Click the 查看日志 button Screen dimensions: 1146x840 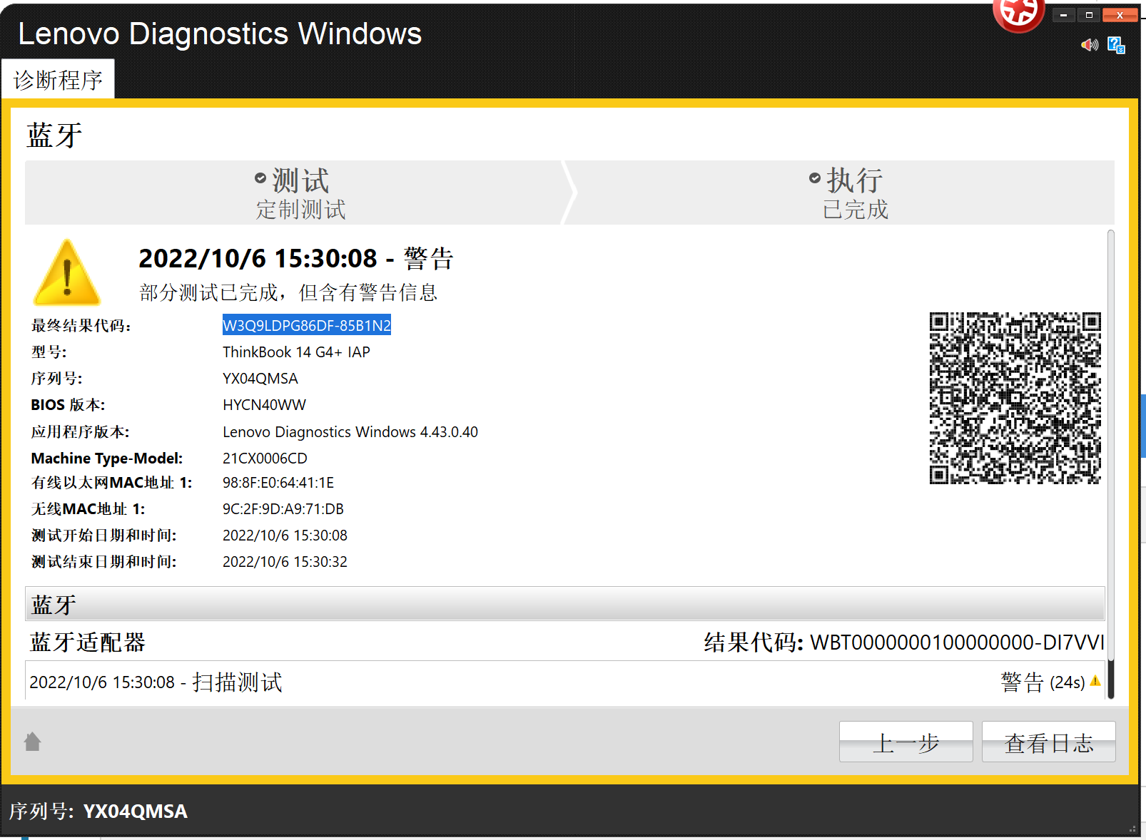[x=1048, y=742]
